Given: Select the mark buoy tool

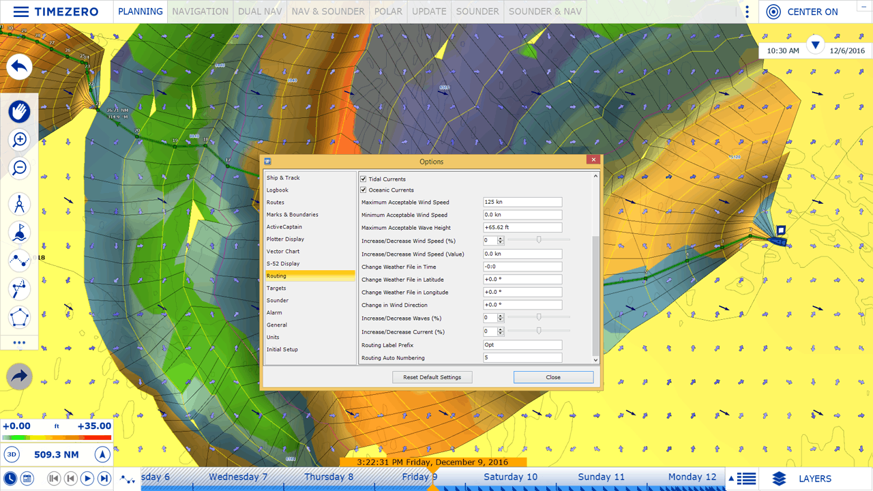Looking at the screenshot, I should [x=20, y=233].
